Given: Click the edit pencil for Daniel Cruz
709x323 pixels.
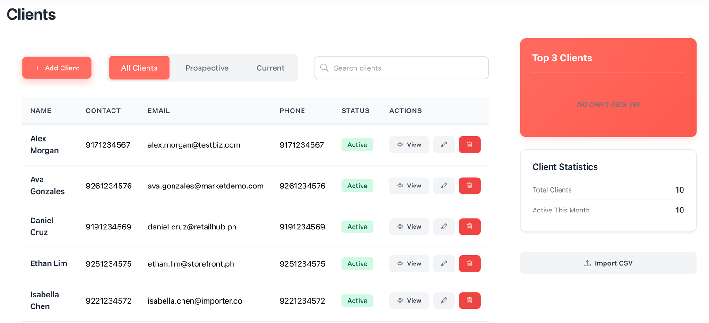Looking at the screenshot, I should pos(444,227).
